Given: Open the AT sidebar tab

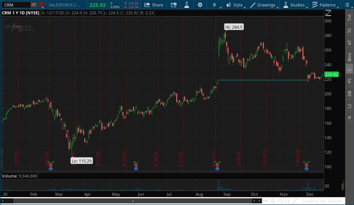Looking at the screenshot, I should pos(350,43).
